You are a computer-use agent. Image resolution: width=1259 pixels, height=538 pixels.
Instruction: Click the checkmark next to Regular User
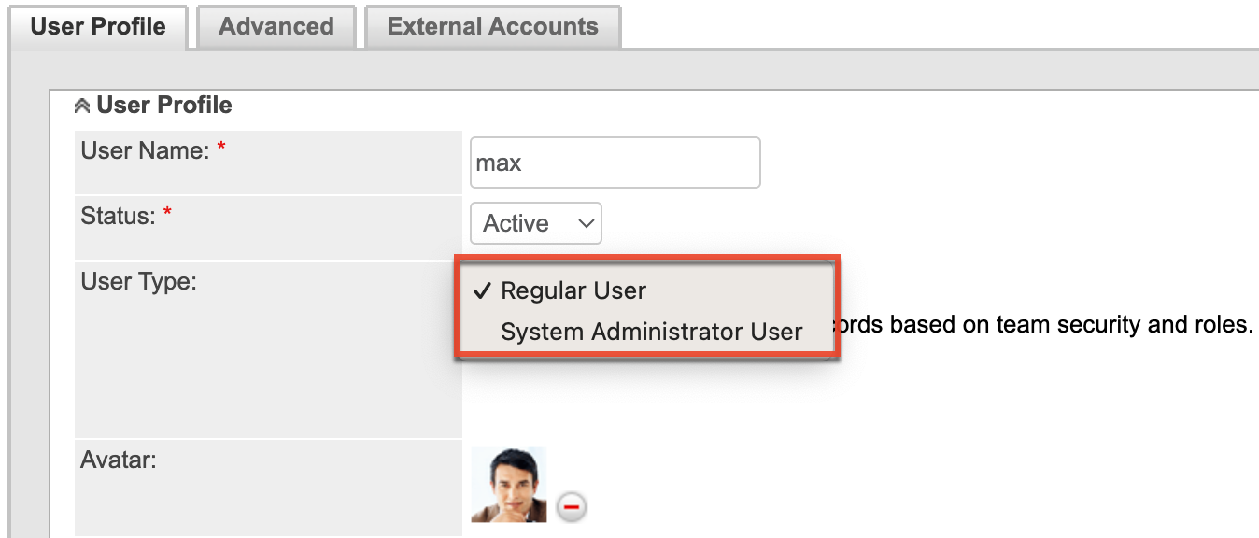[482, 290]
